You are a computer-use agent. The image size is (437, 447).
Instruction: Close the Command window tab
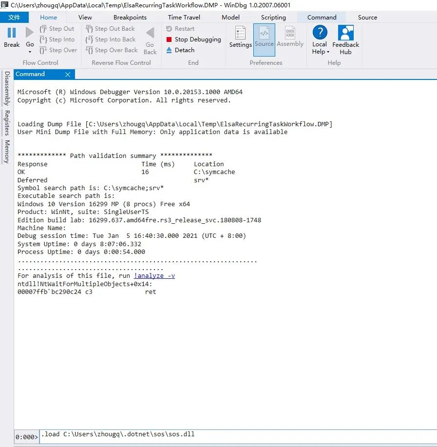tap(68, 75)
